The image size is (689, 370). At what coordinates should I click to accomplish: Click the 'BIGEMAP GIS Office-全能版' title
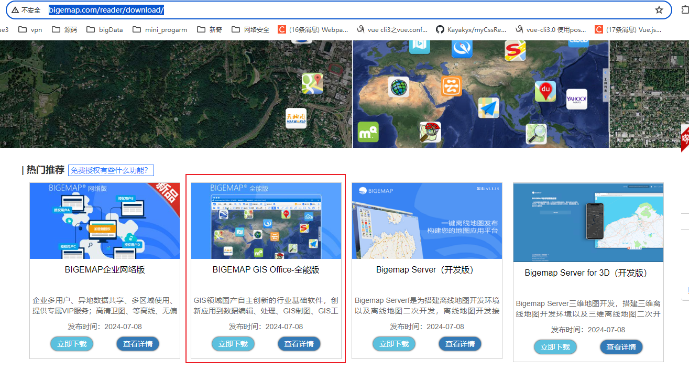coord(266,270)
